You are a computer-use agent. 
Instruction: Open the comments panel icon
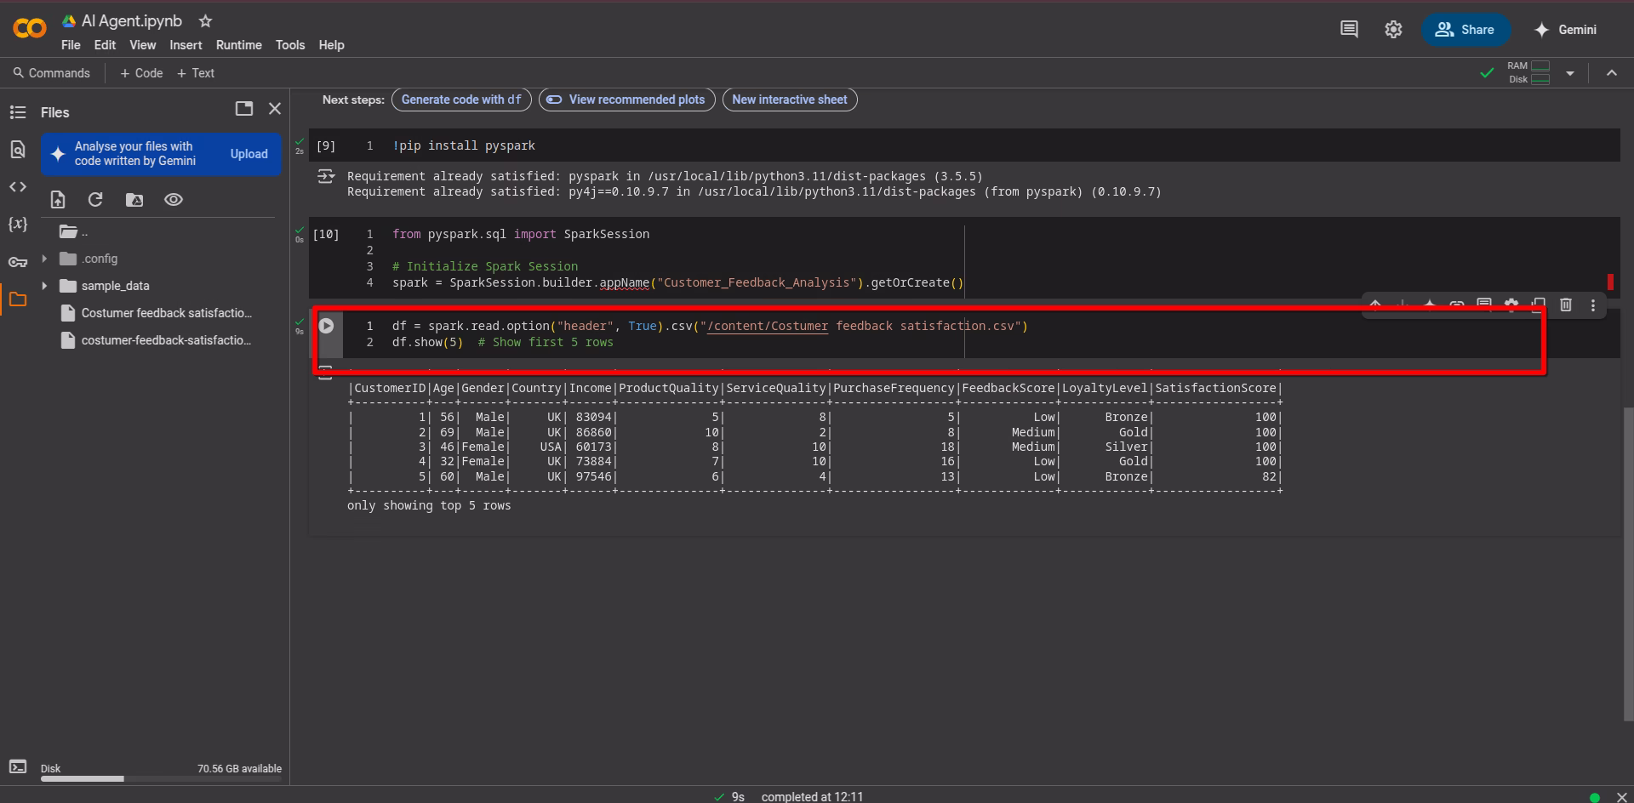pos(1349,30)
